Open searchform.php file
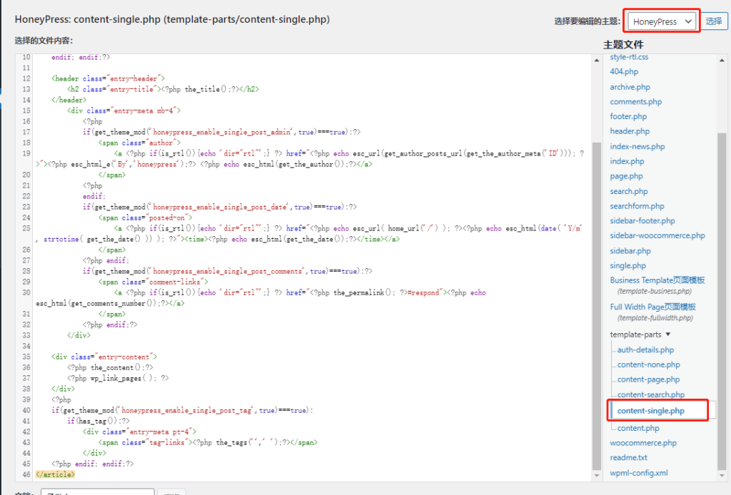This screenshot has width=731, height=495. (x=637, y=206)
